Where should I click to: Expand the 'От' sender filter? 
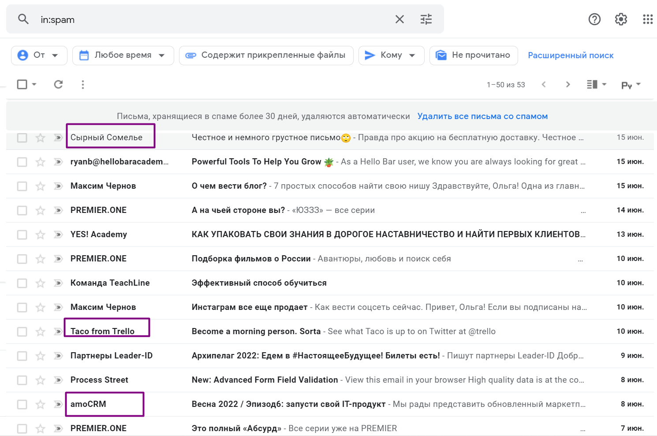pyautogui.click(x=39, y=55)
